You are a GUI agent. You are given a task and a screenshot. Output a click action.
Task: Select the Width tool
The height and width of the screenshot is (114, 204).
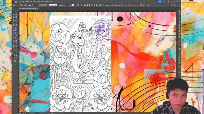pyautogui.click(x=13, y=30)
